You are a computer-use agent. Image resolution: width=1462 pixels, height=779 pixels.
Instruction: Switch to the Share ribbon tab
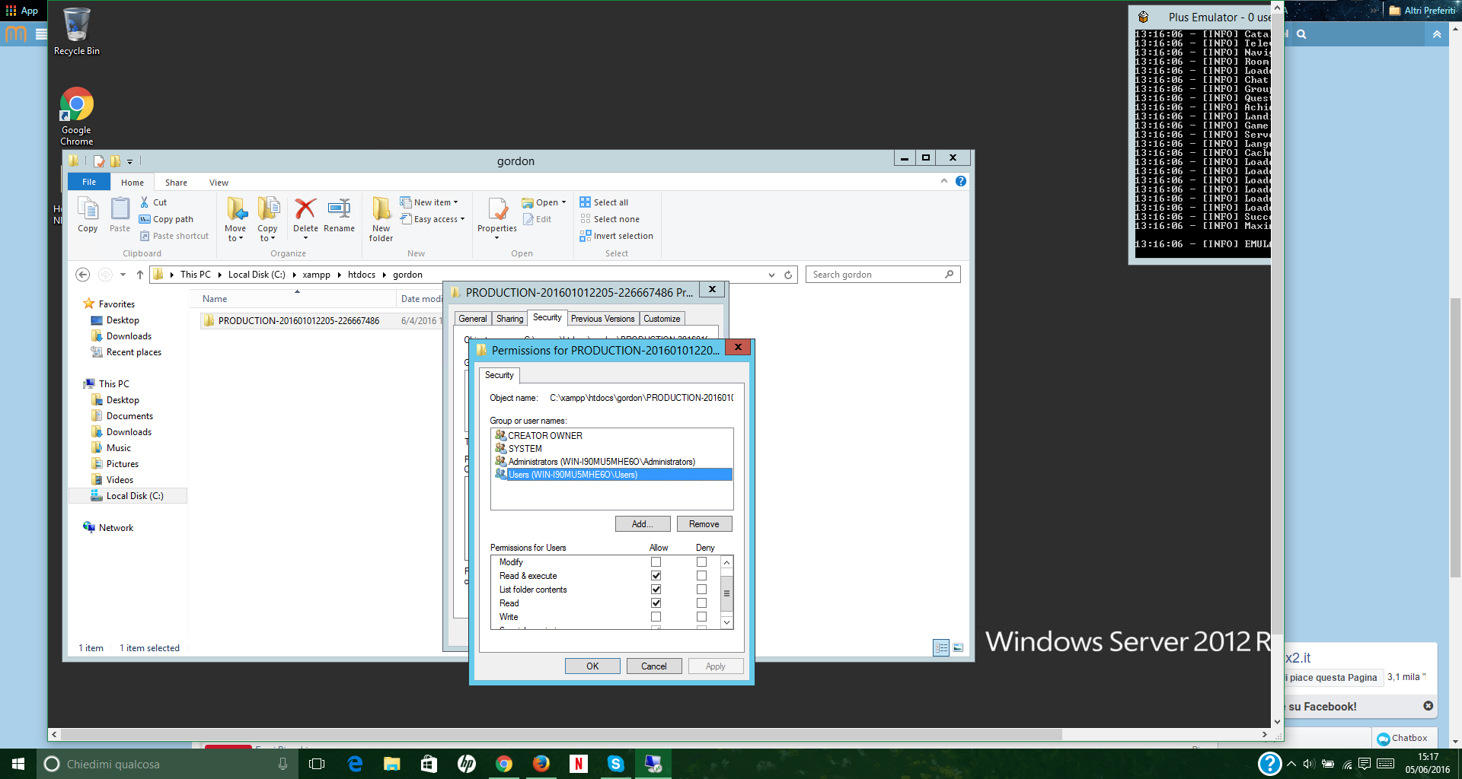pos(176,183)
